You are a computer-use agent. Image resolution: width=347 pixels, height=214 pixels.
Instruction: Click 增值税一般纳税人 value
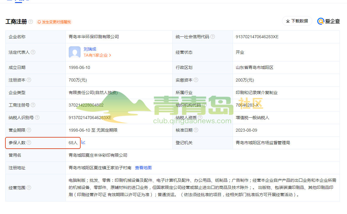pos(252,118)
